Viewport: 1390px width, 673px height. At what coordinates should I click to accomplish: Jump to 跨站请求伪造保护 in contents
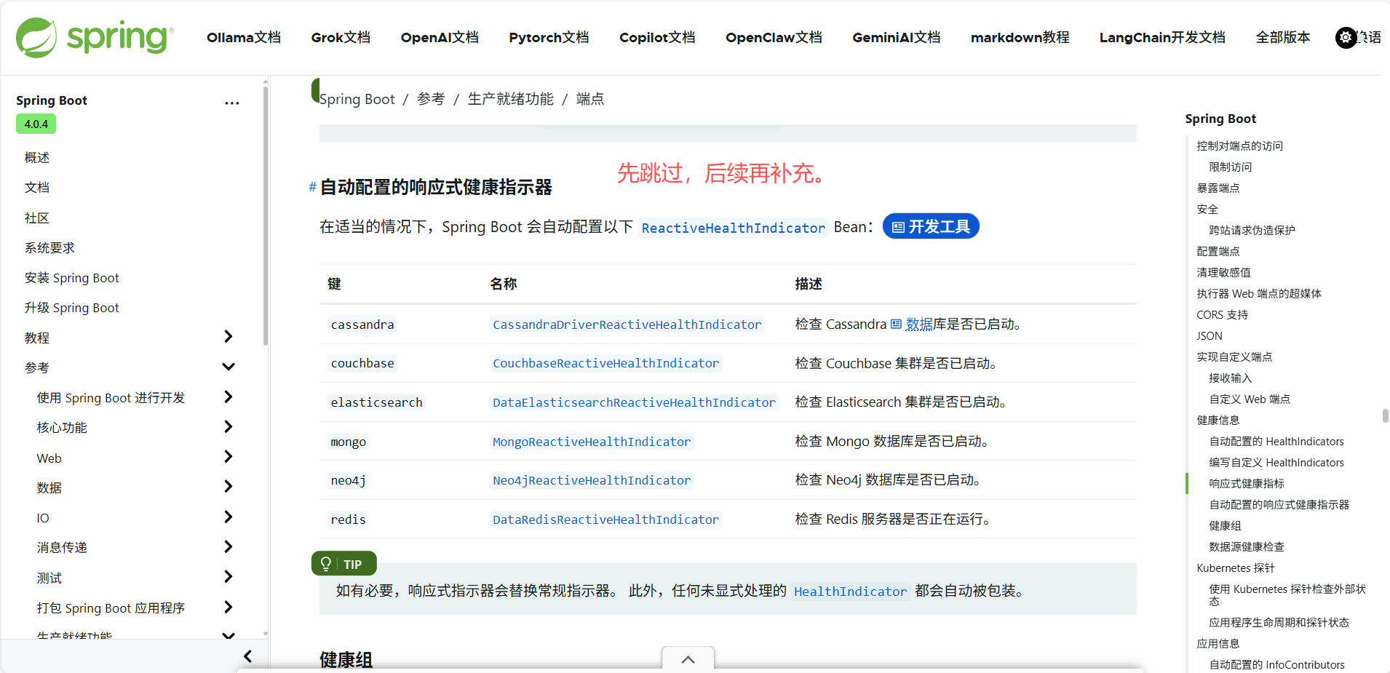(1252, 230)
